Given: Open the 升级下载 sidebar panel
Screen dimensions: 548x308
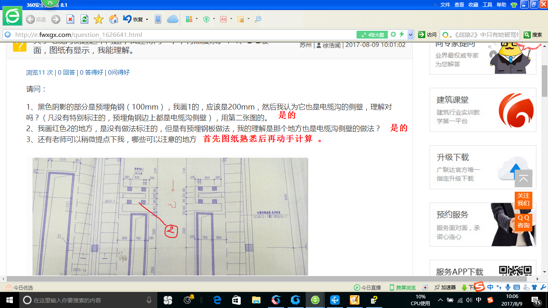Looking at the screenshot, I should point(483,167).
